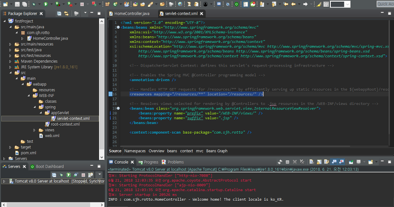Toggle Word Wrap in Console toolbar
Image resolution: width=394 pixels, height=207 pixels.
coord(326,162)
